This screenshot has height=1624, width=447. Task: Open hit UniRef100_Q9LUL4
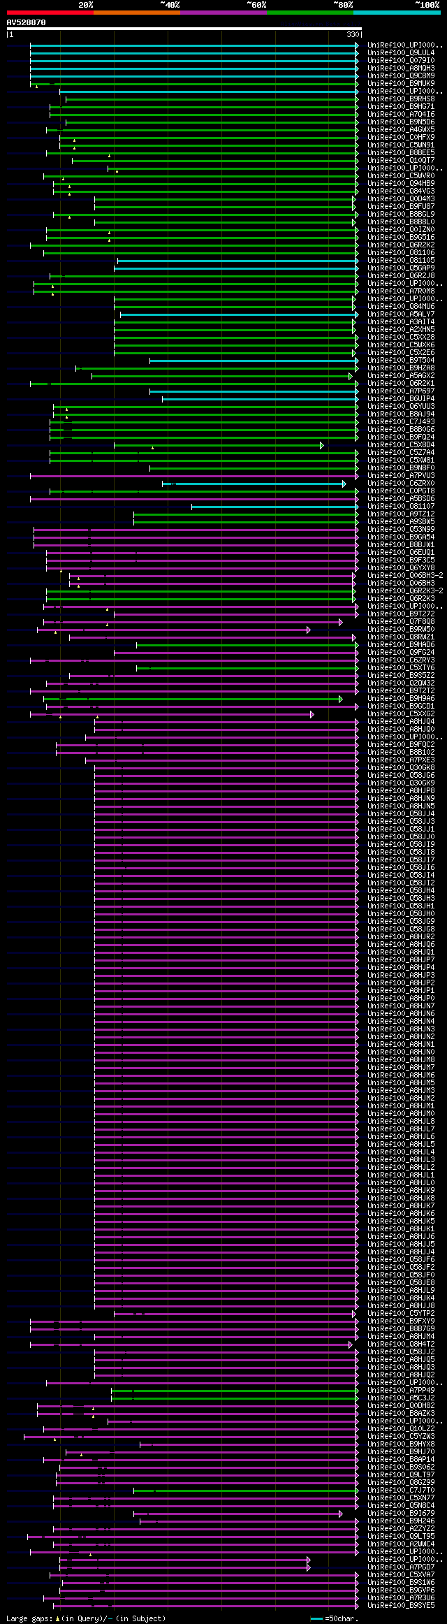401,52
